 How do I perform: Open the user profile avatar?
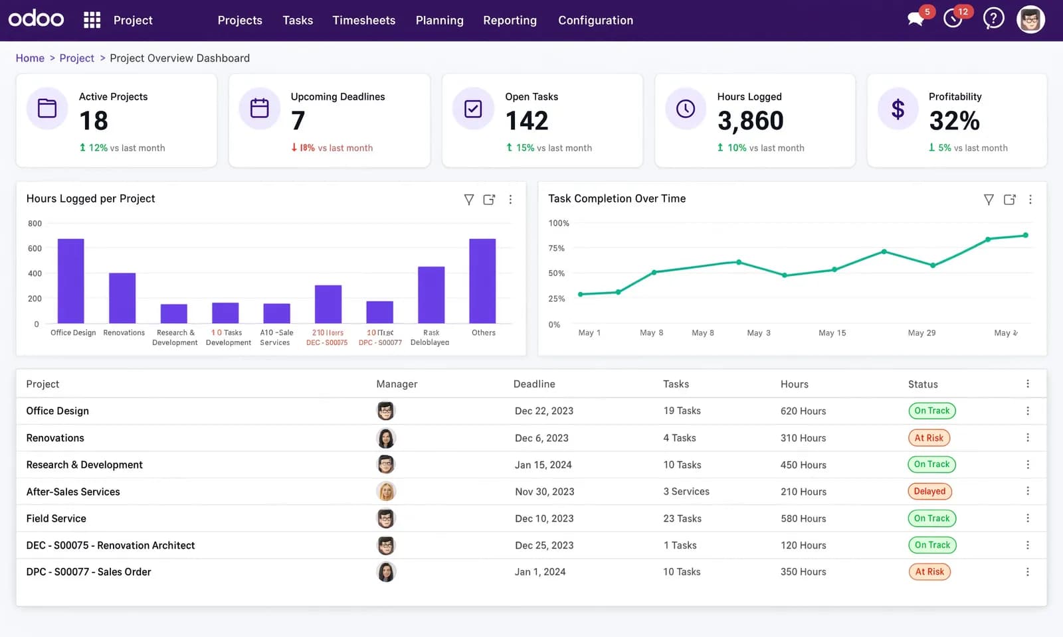[1030, 19]
